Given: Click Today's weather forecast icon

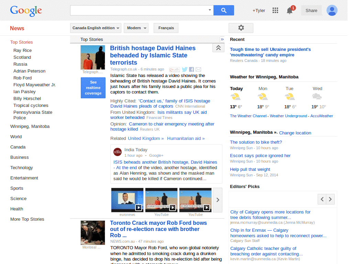Looking at the screenshot, I should (235, 97).
